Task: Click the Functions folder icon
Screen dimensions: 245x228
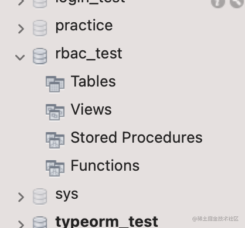Action: (x=55, y=168)
